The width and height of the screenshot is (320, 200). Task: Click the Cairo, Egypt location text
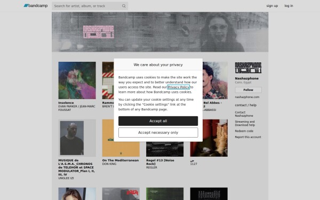(243, 83)
